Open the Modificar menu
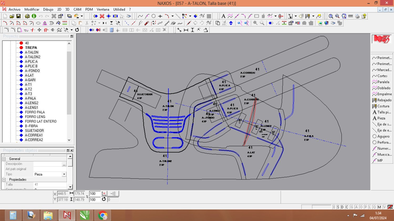This screenshot has height=221, width=394. [x=32, y=9]
